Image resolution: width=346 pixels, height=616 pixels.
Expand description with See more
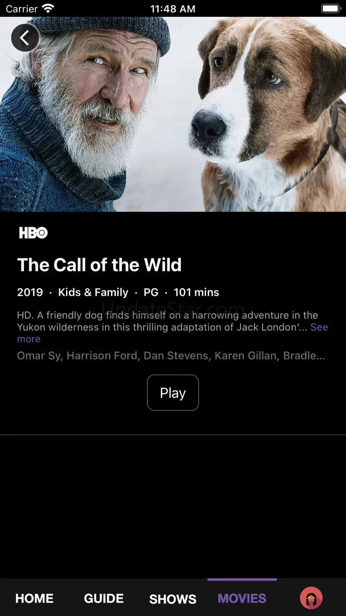click(x=173, y=333)
